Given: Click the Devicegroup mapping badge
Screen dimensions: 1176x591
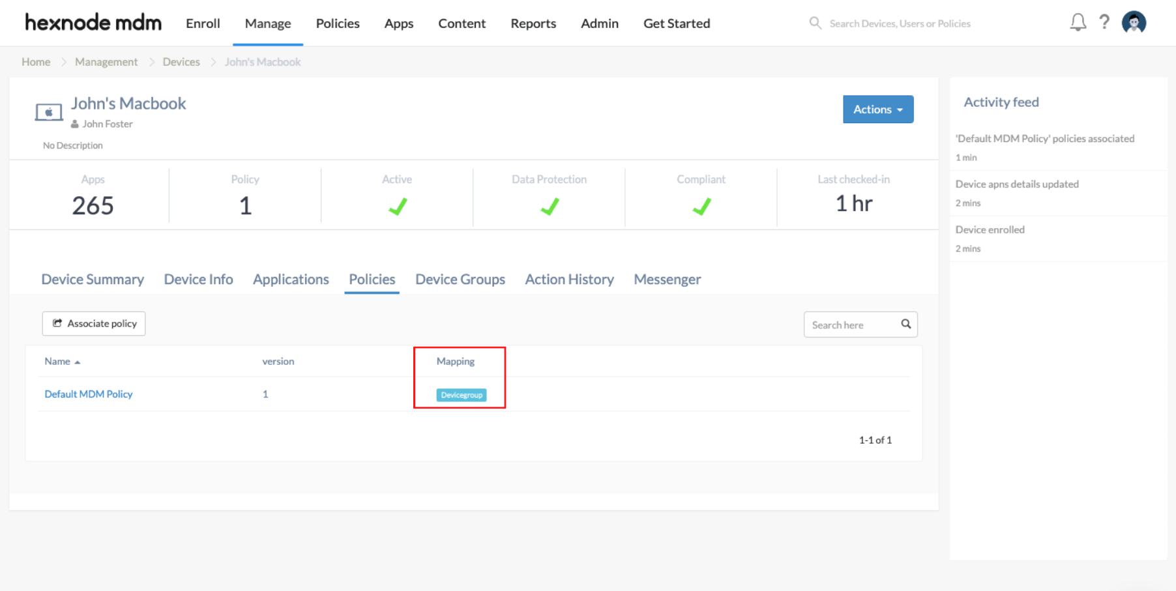Looking at the screenshot, I should click(462, 395).
